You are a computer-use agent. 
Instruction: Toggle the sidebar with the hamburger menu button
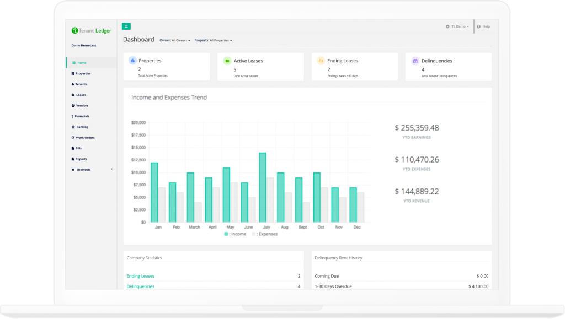126,26
